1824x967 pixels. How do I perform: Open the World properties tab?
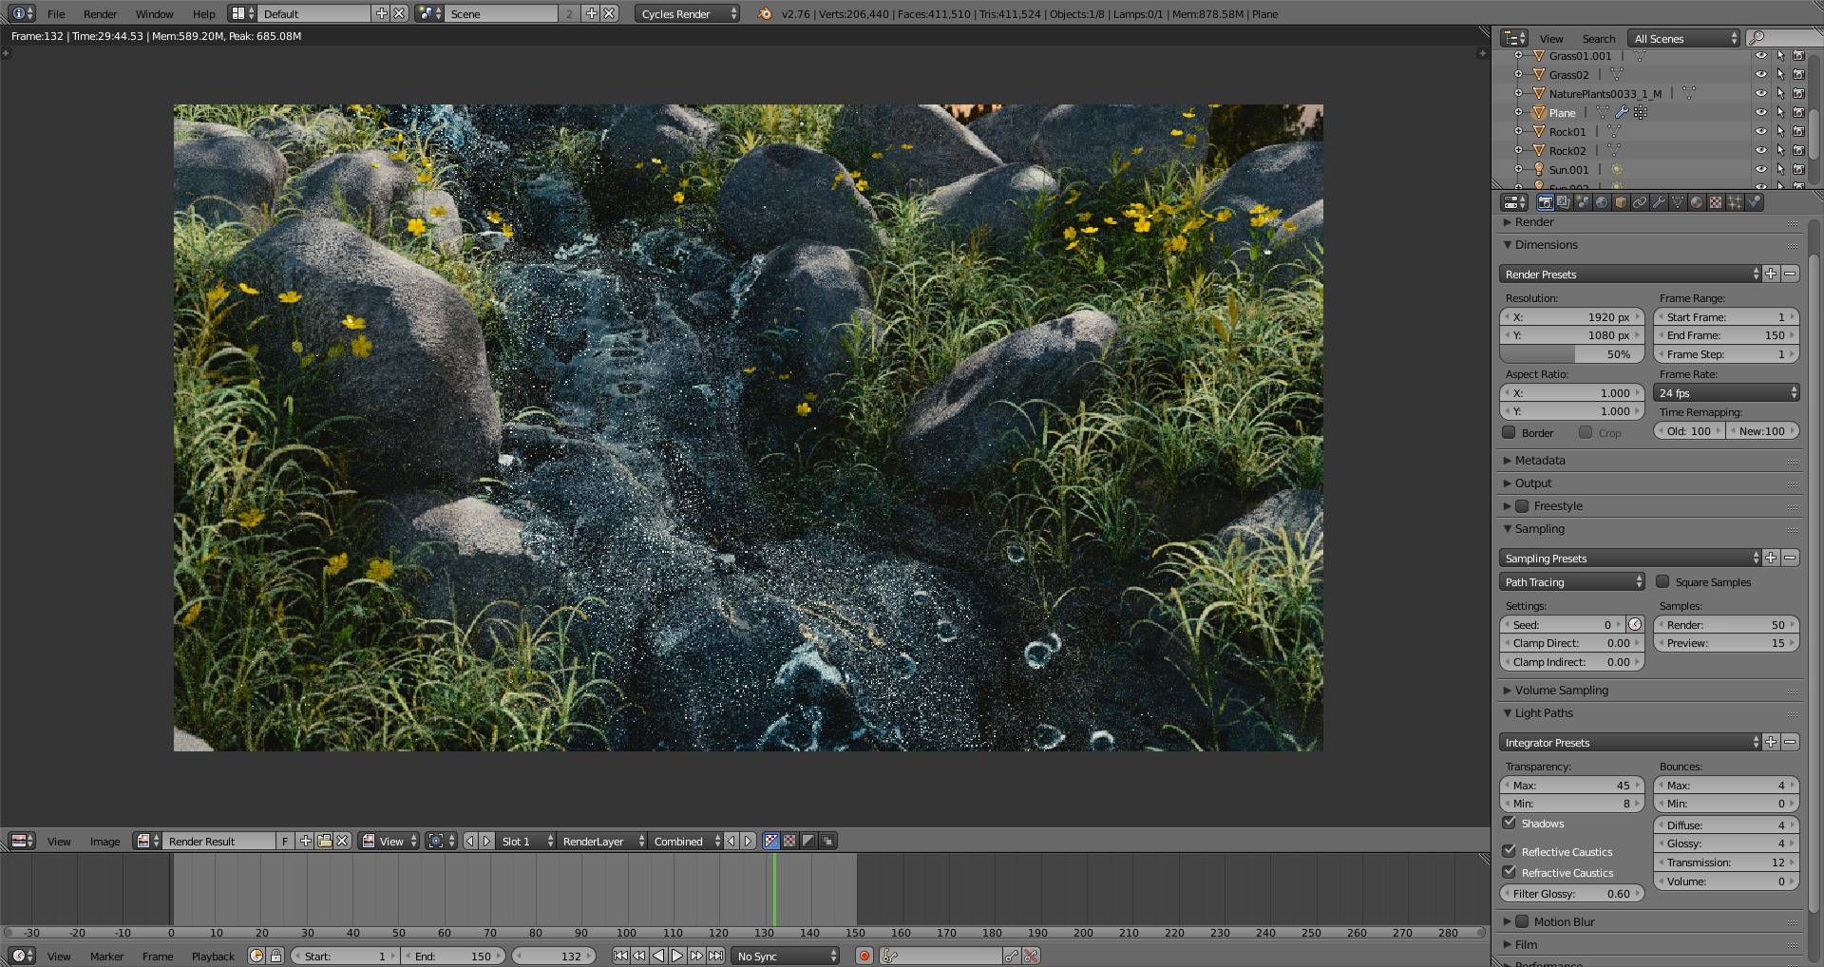[x=1602, y=202]
